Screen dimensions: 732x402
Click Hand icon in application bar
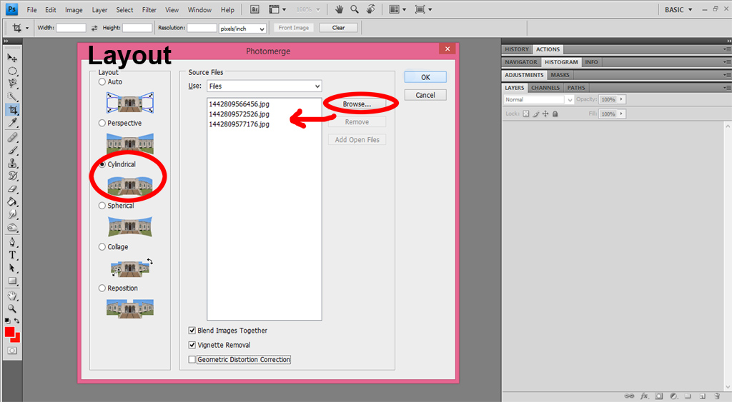(340, 9)
